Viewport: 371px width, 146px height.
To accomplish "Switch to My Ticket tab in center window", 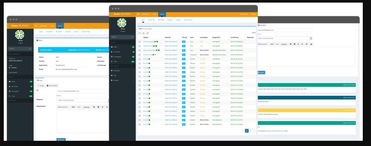I will tap(161, 20).
